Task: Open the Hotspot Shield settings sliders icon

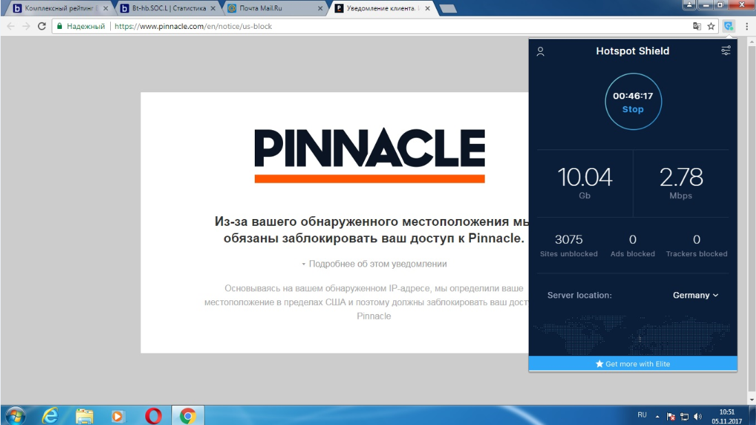Action: click(x=726, y=51)
